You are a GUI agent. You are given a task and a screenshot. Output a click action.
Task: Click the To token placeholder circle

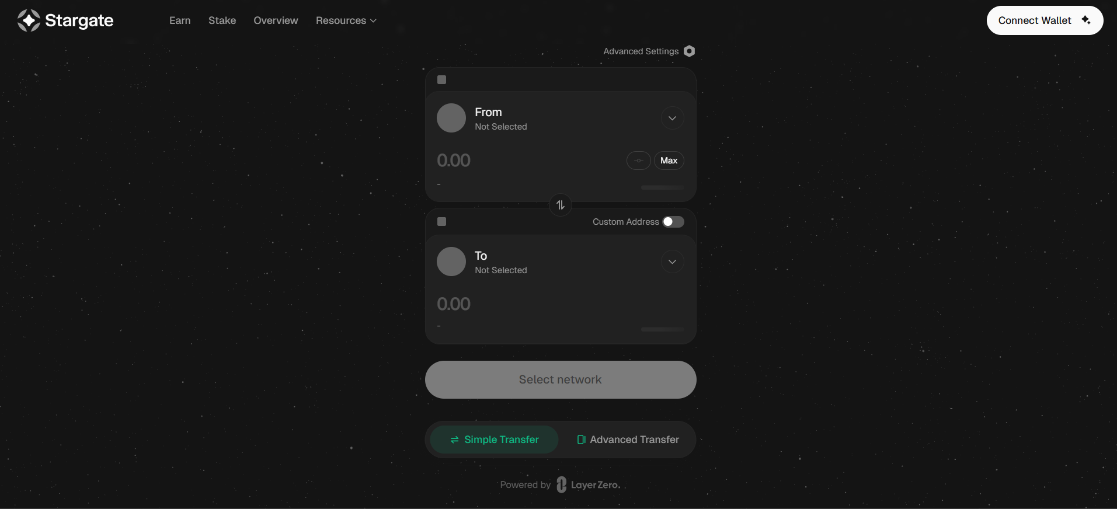pos(451,262)
